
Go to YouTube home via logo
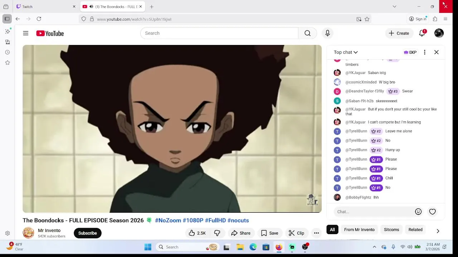coord(50,33)
